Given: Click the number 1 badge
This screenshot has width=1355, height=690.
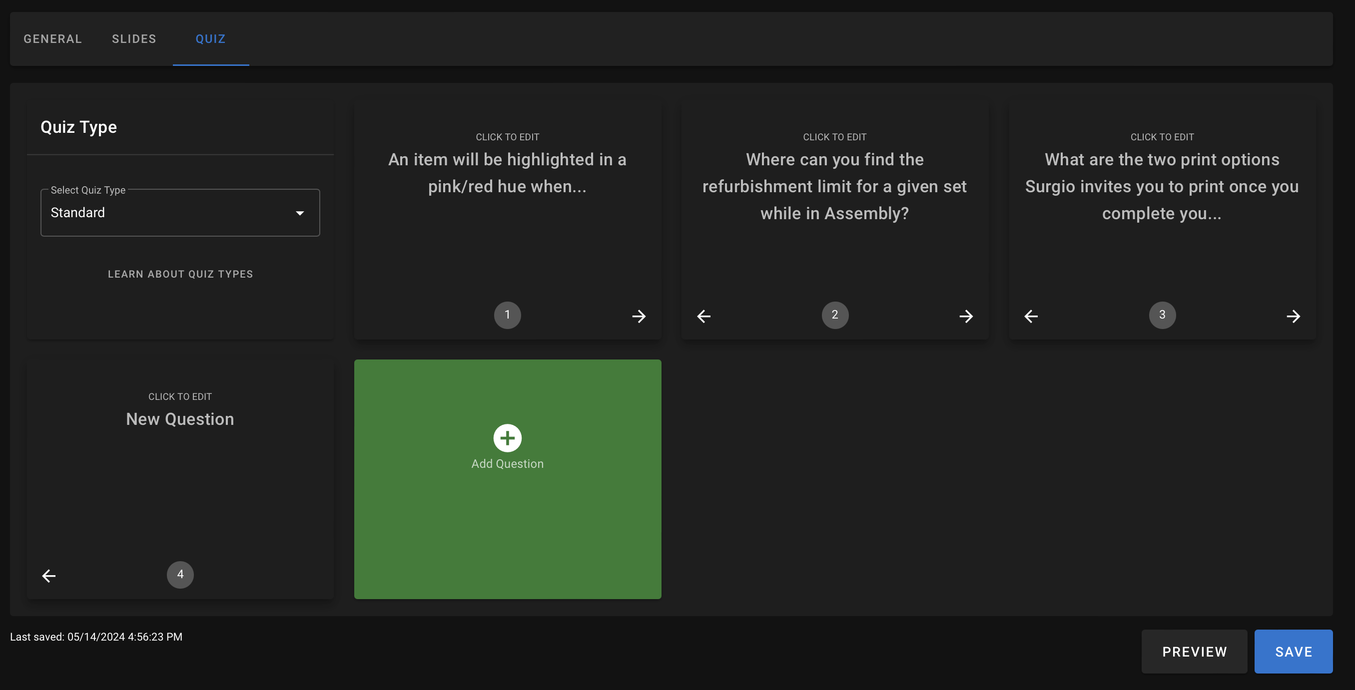Looking at the screenshot, I should [x=507, y=315].
